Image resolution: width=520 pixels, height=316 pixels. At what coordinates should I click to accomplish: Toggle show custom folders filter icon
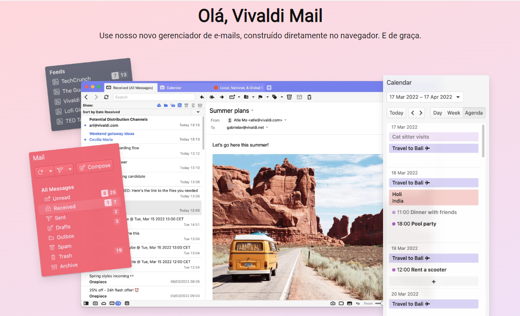166,105
